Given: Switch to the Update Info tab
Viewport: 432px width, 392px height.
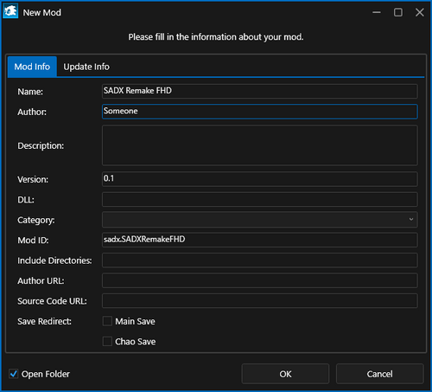Looking at the screenshot, I should pyautogui.click(x=86, y=67).
